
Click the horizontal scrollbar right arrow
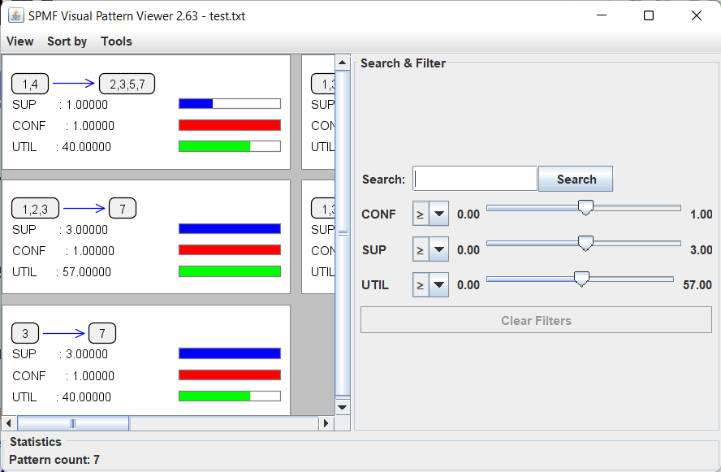click(x=326, y=423)
